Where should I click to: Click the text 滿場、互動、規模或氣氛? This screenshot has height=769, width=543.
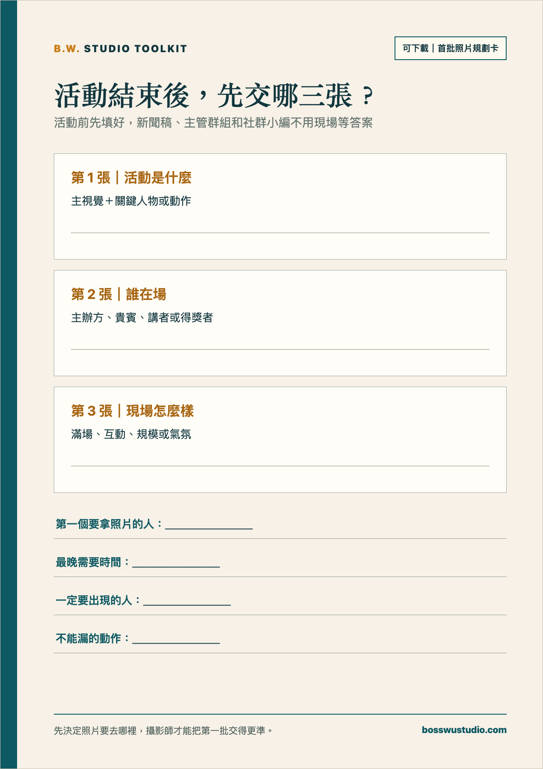coord(131,434)
